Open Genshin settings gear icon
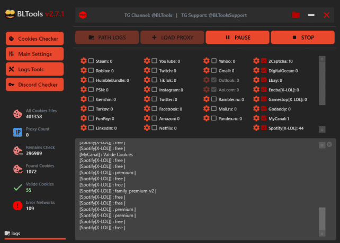This screenshot has width=340, height=243. pyautogui.click(x=84, y=99)
